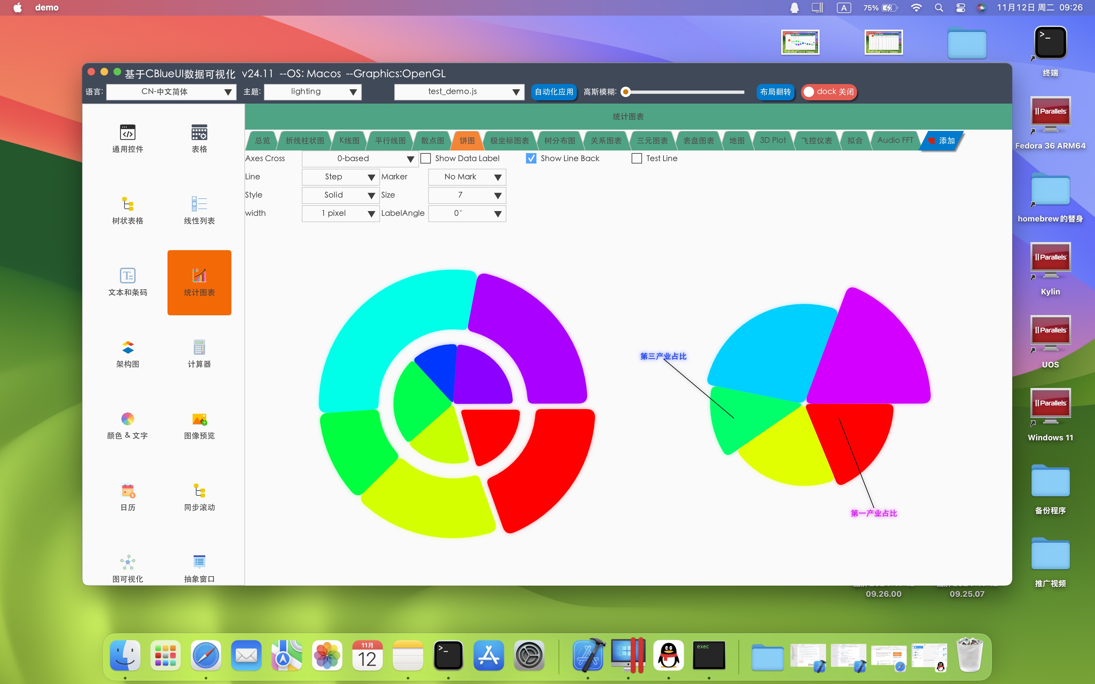Open the Style Solid dropdown
The width and height of the screenshot is (1095, 684).
pos(340,195)
